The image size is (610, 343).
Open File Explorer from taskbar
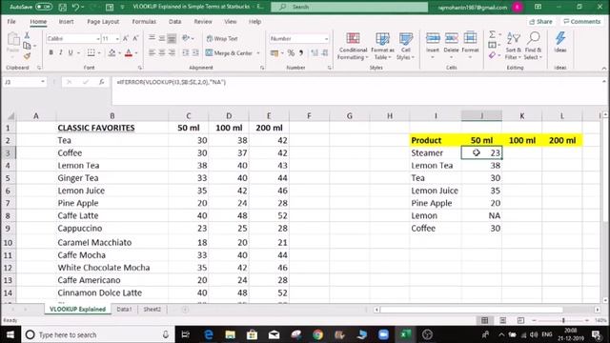tap(231, 334)
